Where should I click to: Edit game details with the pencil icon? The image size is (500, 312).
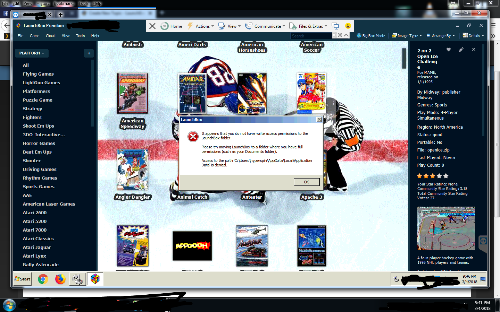pyautogui.click(x=461, y=50)
